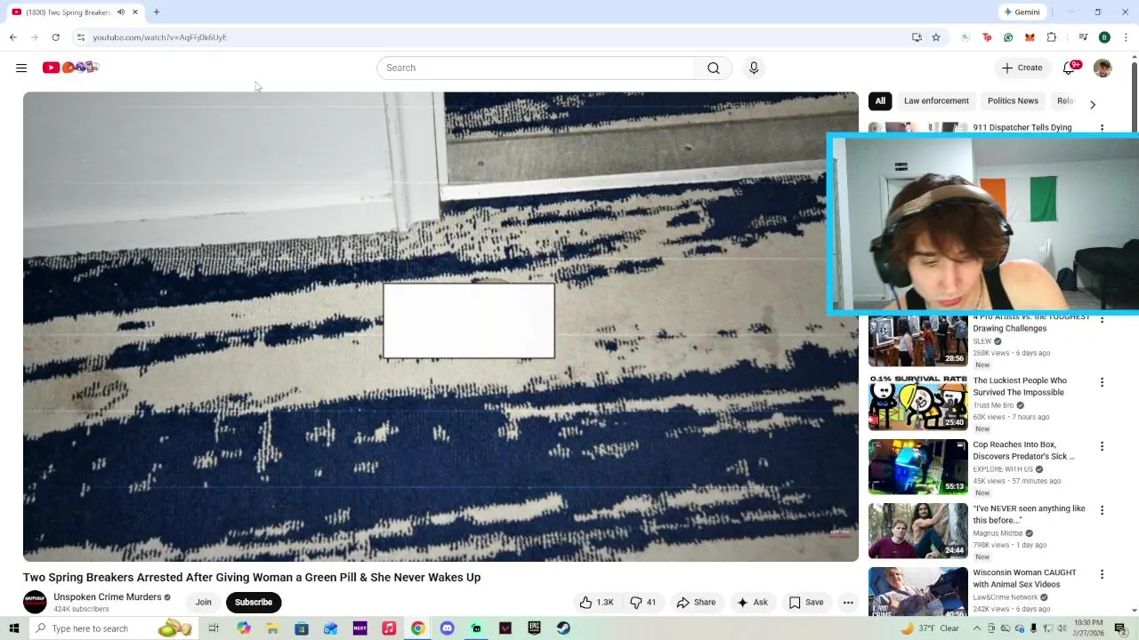
Task: Show hidden system tray icons chevron
Action: click(x=976, y=628)
